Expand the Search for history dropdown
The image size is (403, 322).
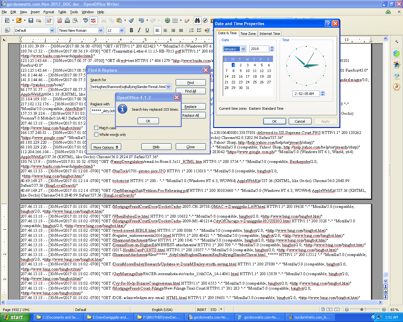pyautogui.click(x=168, y=87)
